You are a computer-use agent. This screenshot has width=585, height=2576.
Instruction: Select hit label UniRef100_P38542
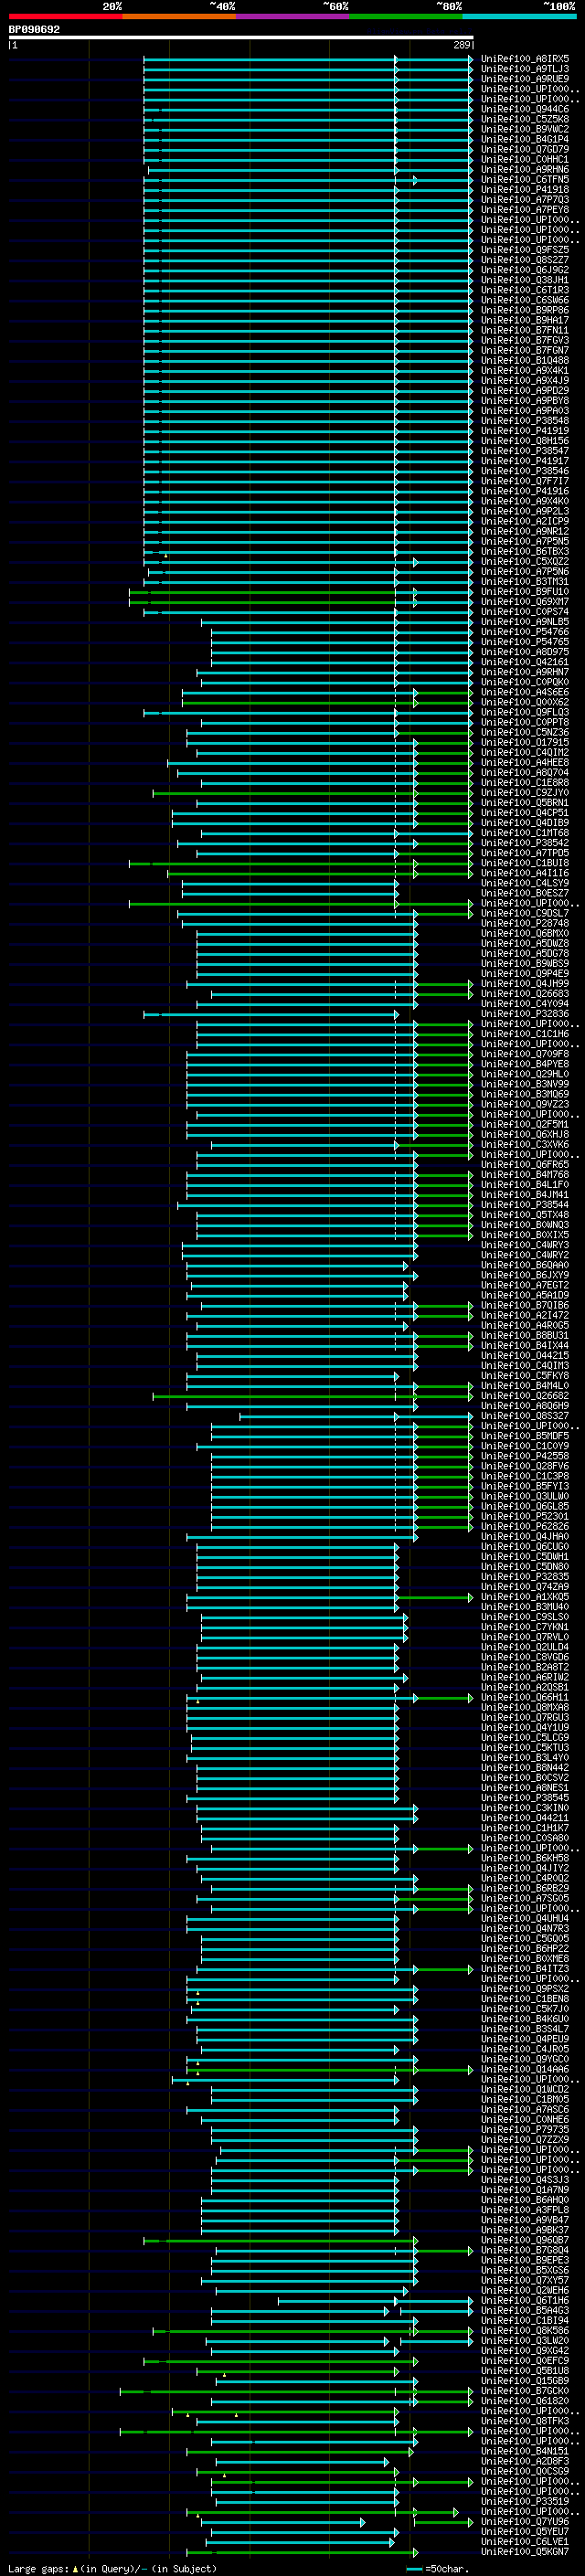(525, 843)
